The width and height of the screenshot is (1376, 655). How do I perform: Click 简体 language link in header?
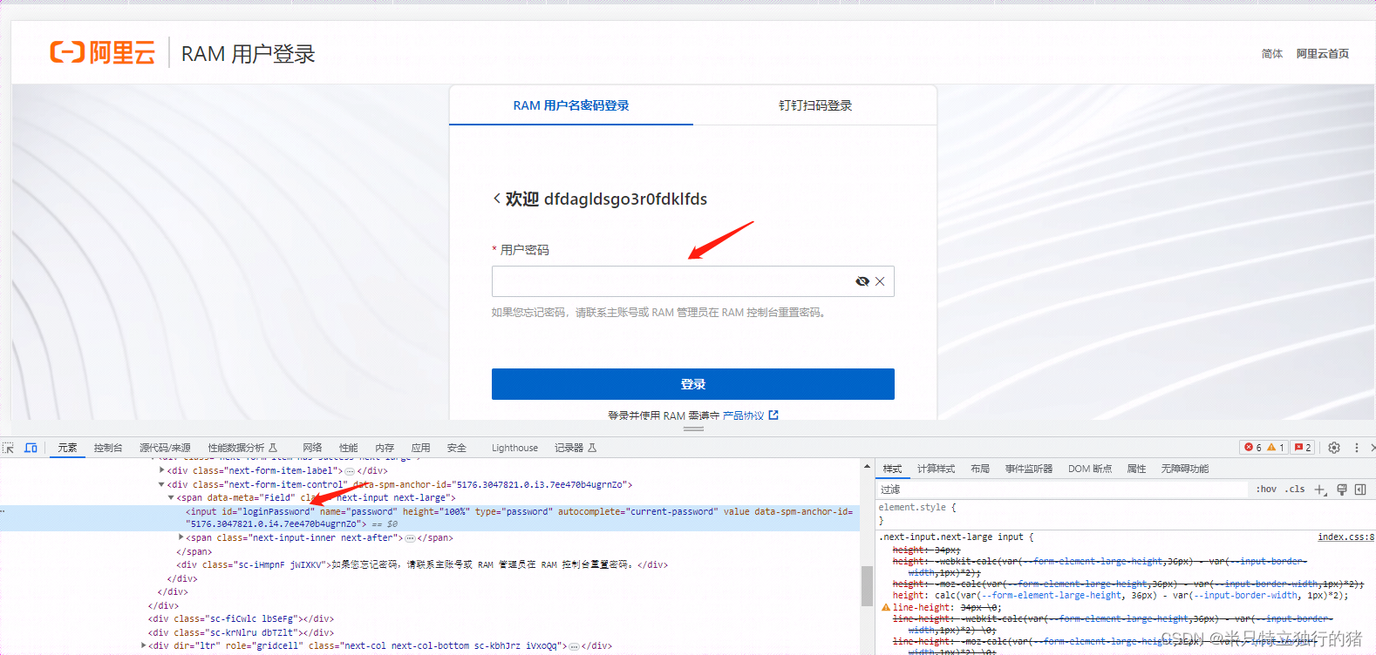[1272, 54]
